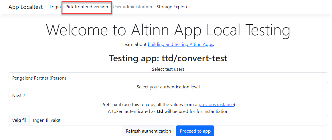
Task: Open the Login nav item
Action: [x=55, y=7]
